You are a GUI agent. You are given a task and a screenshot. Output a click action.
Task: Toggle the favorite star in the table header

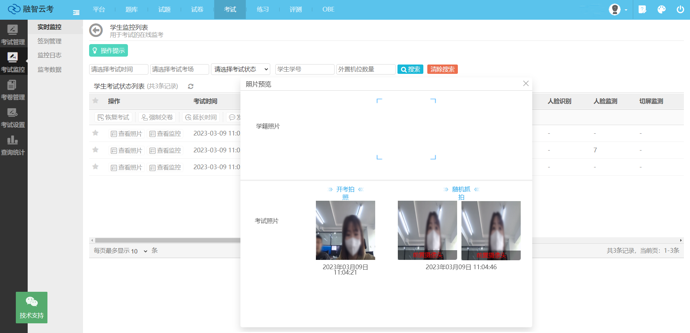[95, 101]
